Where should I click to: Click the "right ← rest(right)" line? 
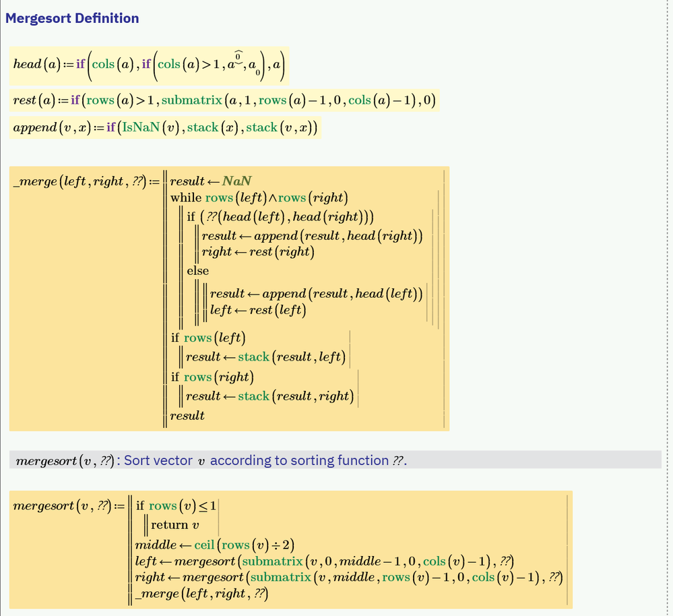pyautogui.click(x=258, y=252)
